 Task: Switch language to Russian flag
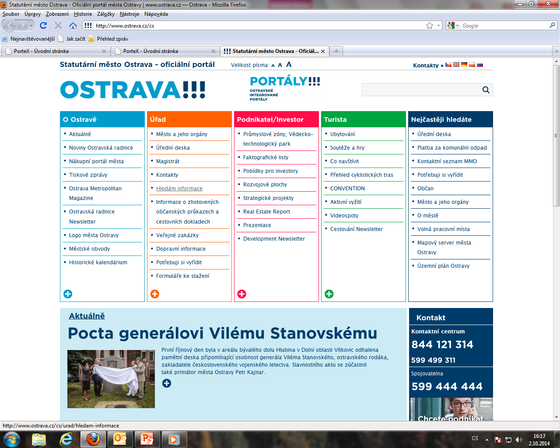pos(480,65)
